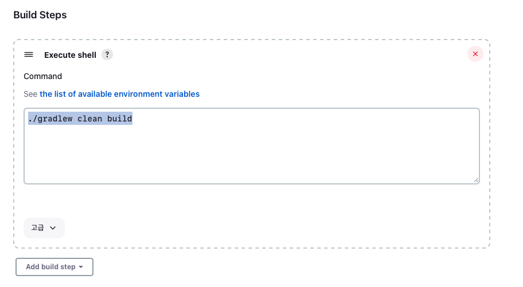The width and height of the screenshot is (523, 287).
Task: Focus the Command shell script text area
Action: (252, 146)
